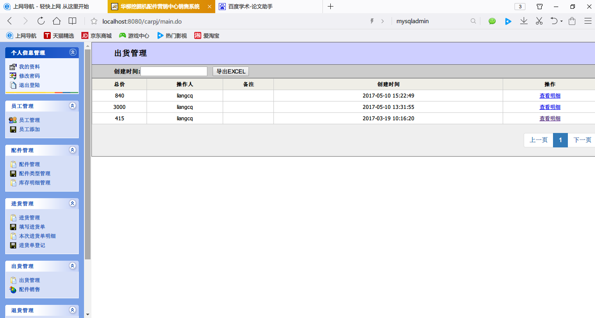Viewport: 595px width, 318px height.
Task: Open 爱淘宝 bookmark
Action: click(207, 36)
